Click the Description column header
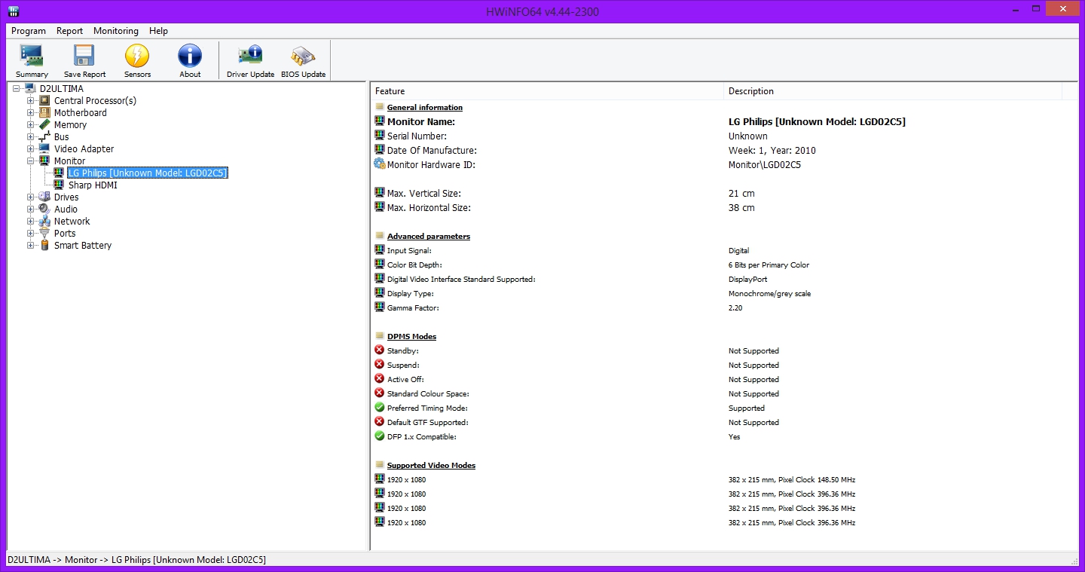 tap(750, 91)
